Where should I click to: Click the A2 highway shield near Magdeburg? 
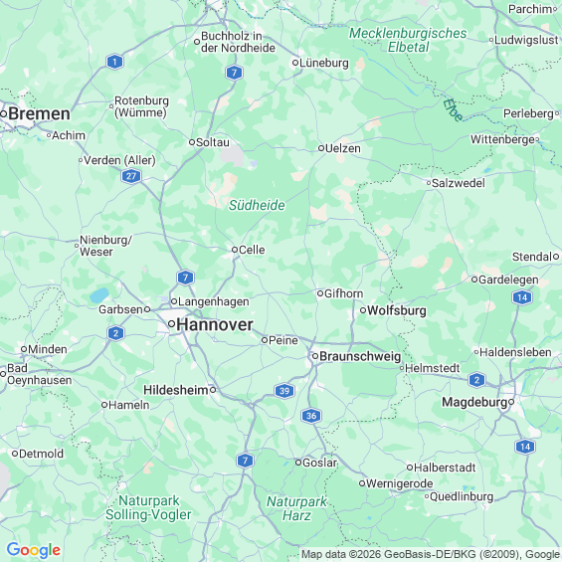click(x=476, y=380)
